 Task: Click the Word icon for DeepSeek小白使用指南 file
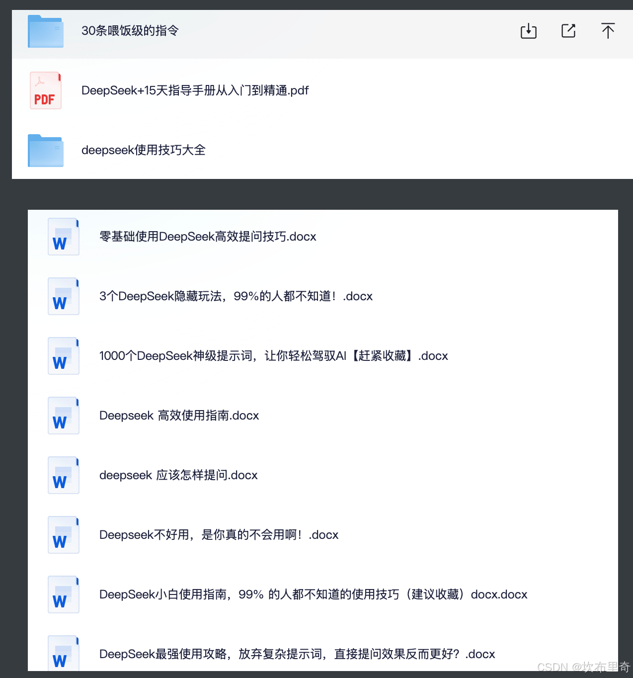pyautogui.click(x=64, y=594)
